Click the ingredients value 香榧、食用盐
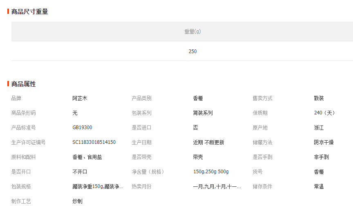The image size is (353, 206). pos(87,157)
